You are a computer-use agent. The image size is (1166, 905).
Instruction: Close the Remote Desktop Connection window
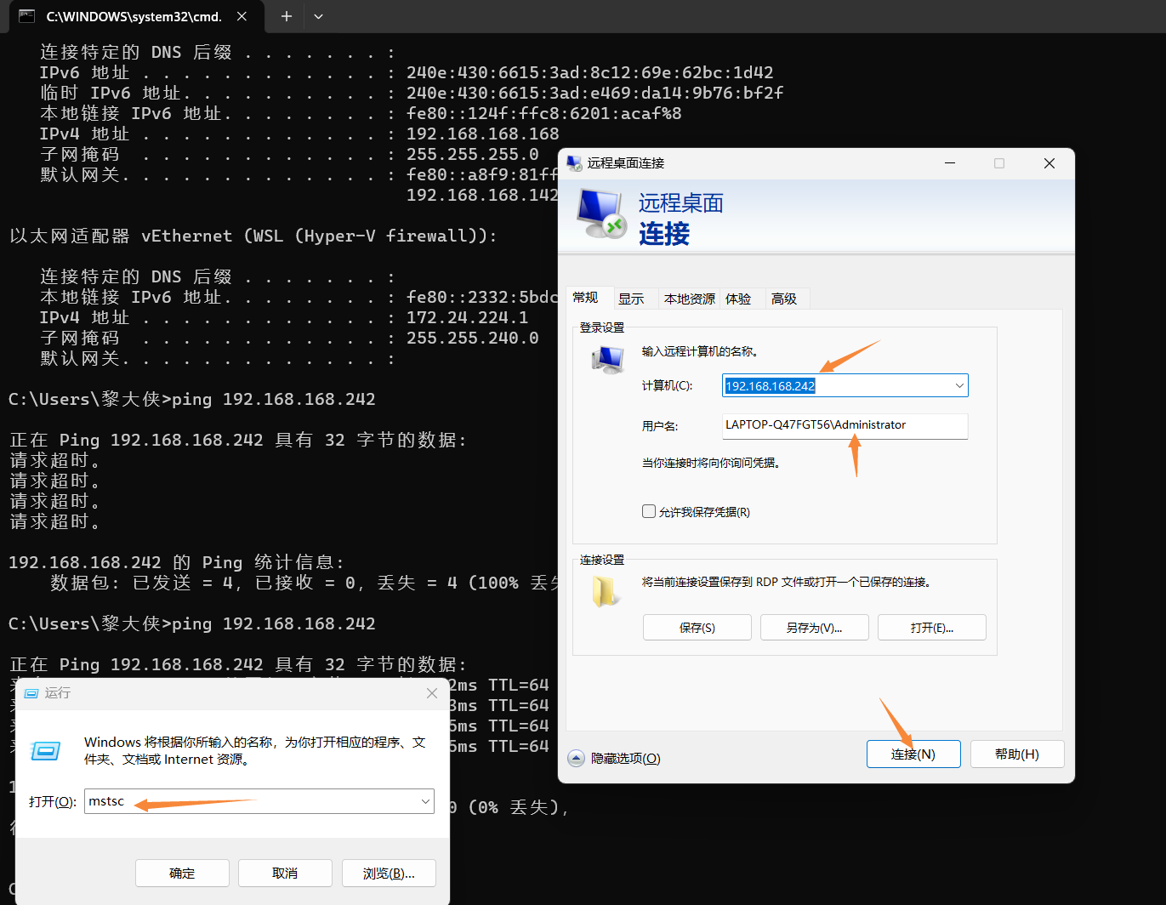(1049, 163)
